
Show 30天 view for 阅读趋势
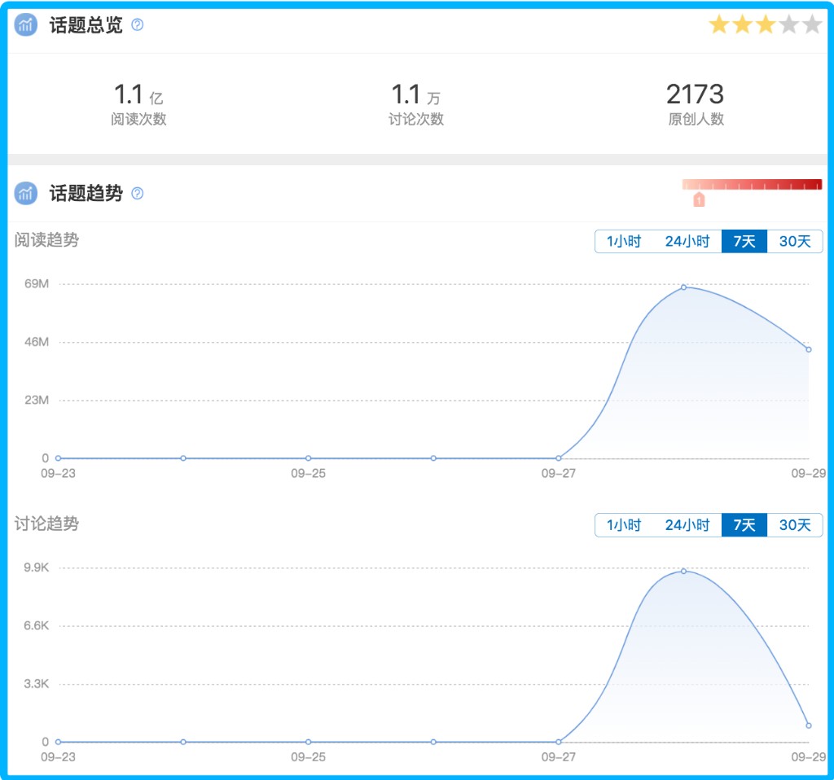coord(795,242)
